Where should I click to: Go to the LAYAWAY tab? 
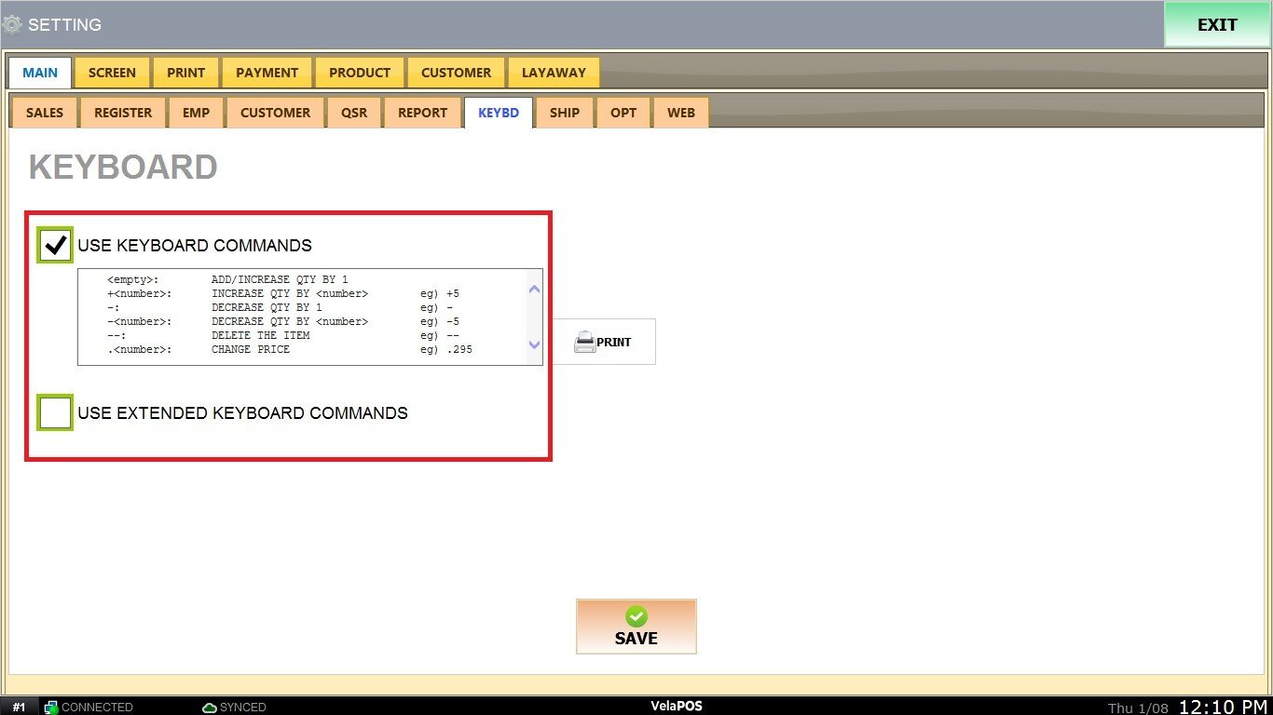coord(554,73)
